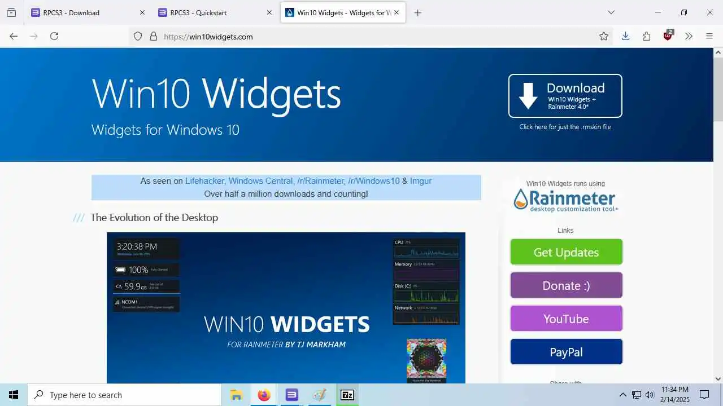Close the RPCS3 - Download tab
The height and width of the screenshot is (406, 723).
142,12
